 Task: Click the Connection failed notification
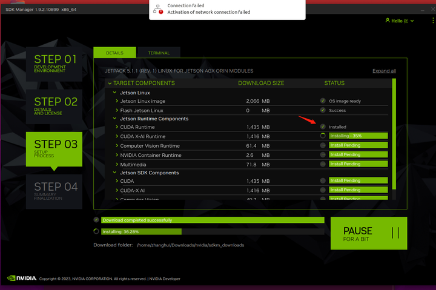pyautogui.click(x=227, y=9)
